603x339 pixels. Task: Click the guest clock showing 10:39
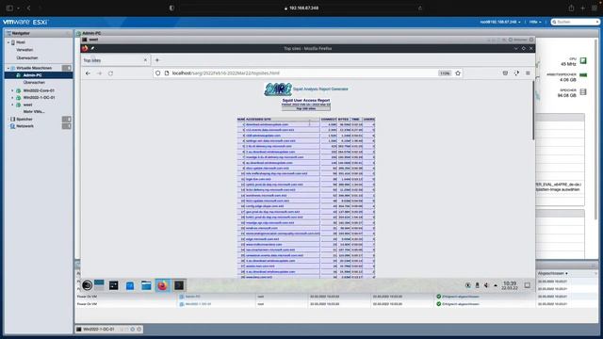click(x=510, y=285)
